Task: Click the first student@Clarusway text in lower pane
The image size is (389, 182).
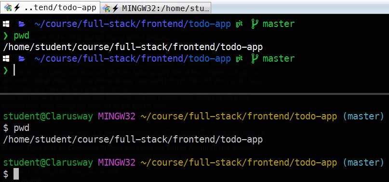Action: (x=48, y=117)
